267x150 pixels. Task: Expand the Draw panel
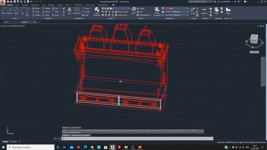click(x=16, y=18)
